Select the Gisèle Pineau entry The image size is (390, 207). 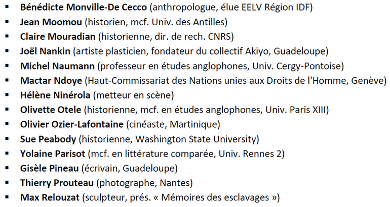50,168
